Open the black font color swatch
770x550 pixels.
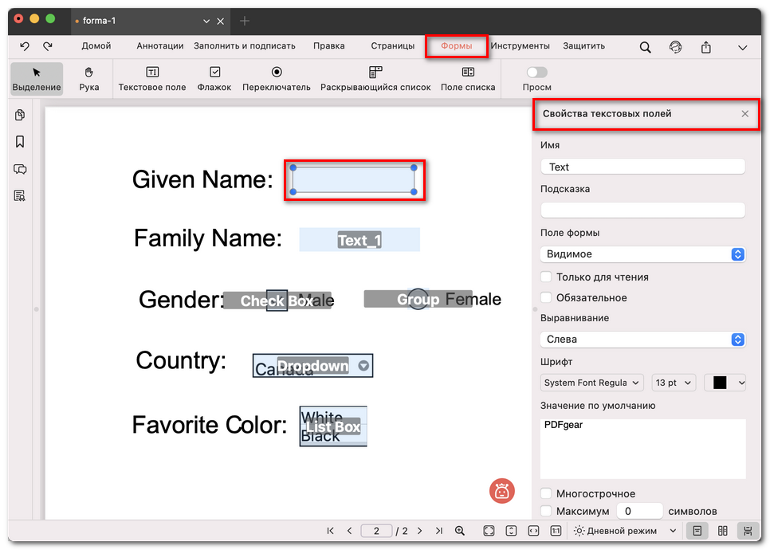click(725, 383)
